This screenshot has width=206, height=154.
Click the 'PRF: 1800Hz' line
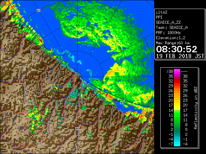pyautogui.click(x=168, y=33)
